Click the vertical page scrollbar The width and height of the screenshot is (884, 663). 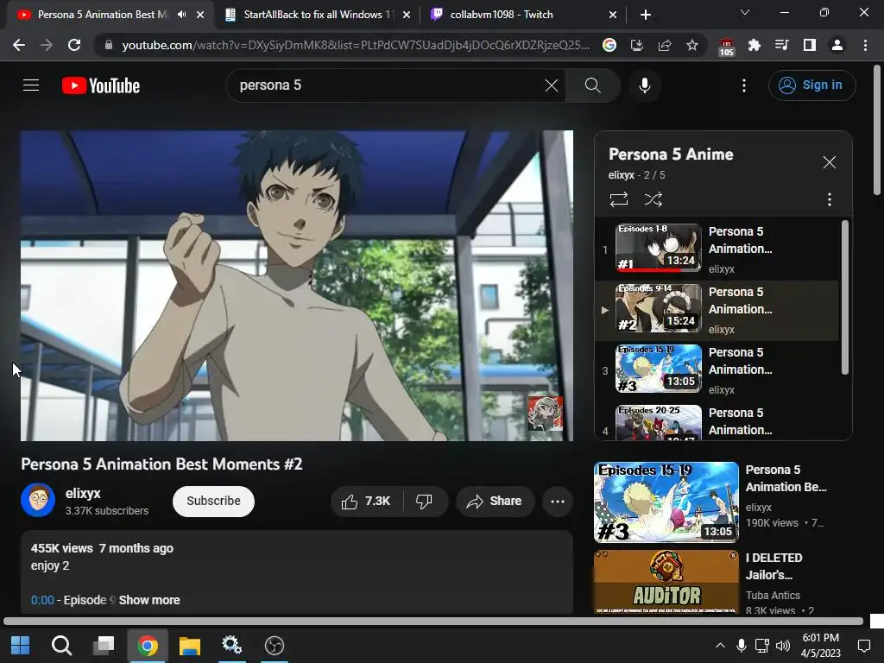coord(877,130)
